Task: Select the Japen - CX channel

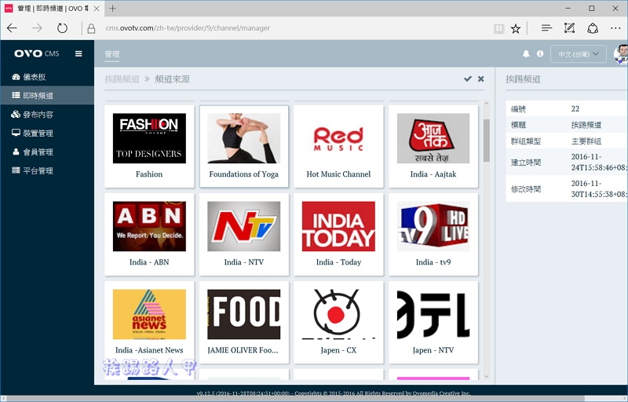Action: 338,323
